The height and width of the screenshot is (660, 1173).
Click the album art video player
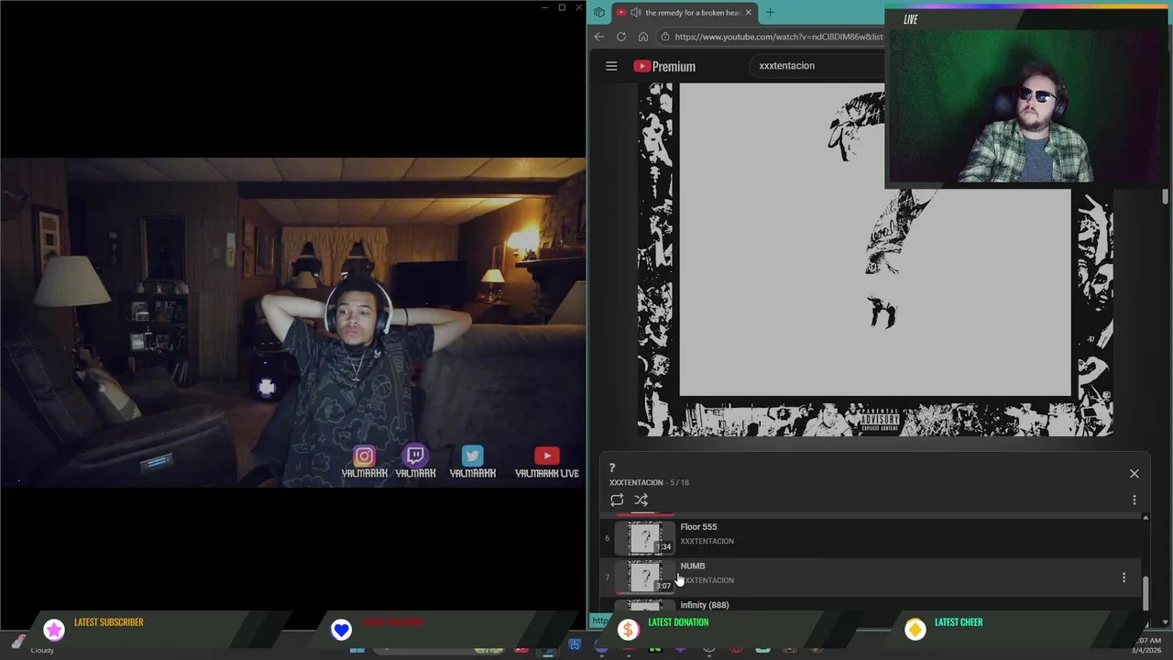[875, 259]
